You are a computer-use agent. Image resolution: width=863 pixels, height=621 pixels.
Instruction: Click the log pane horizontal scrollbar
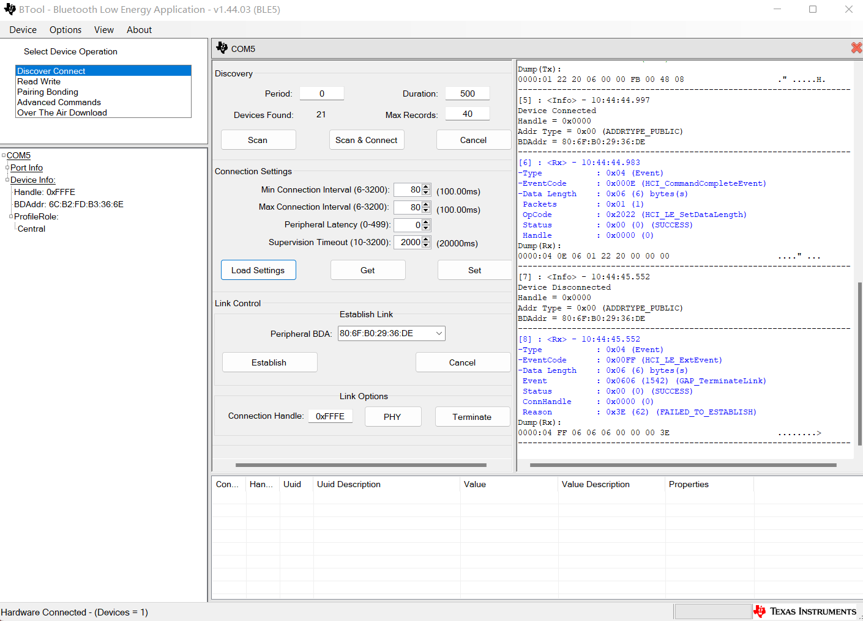pos(683,465)
